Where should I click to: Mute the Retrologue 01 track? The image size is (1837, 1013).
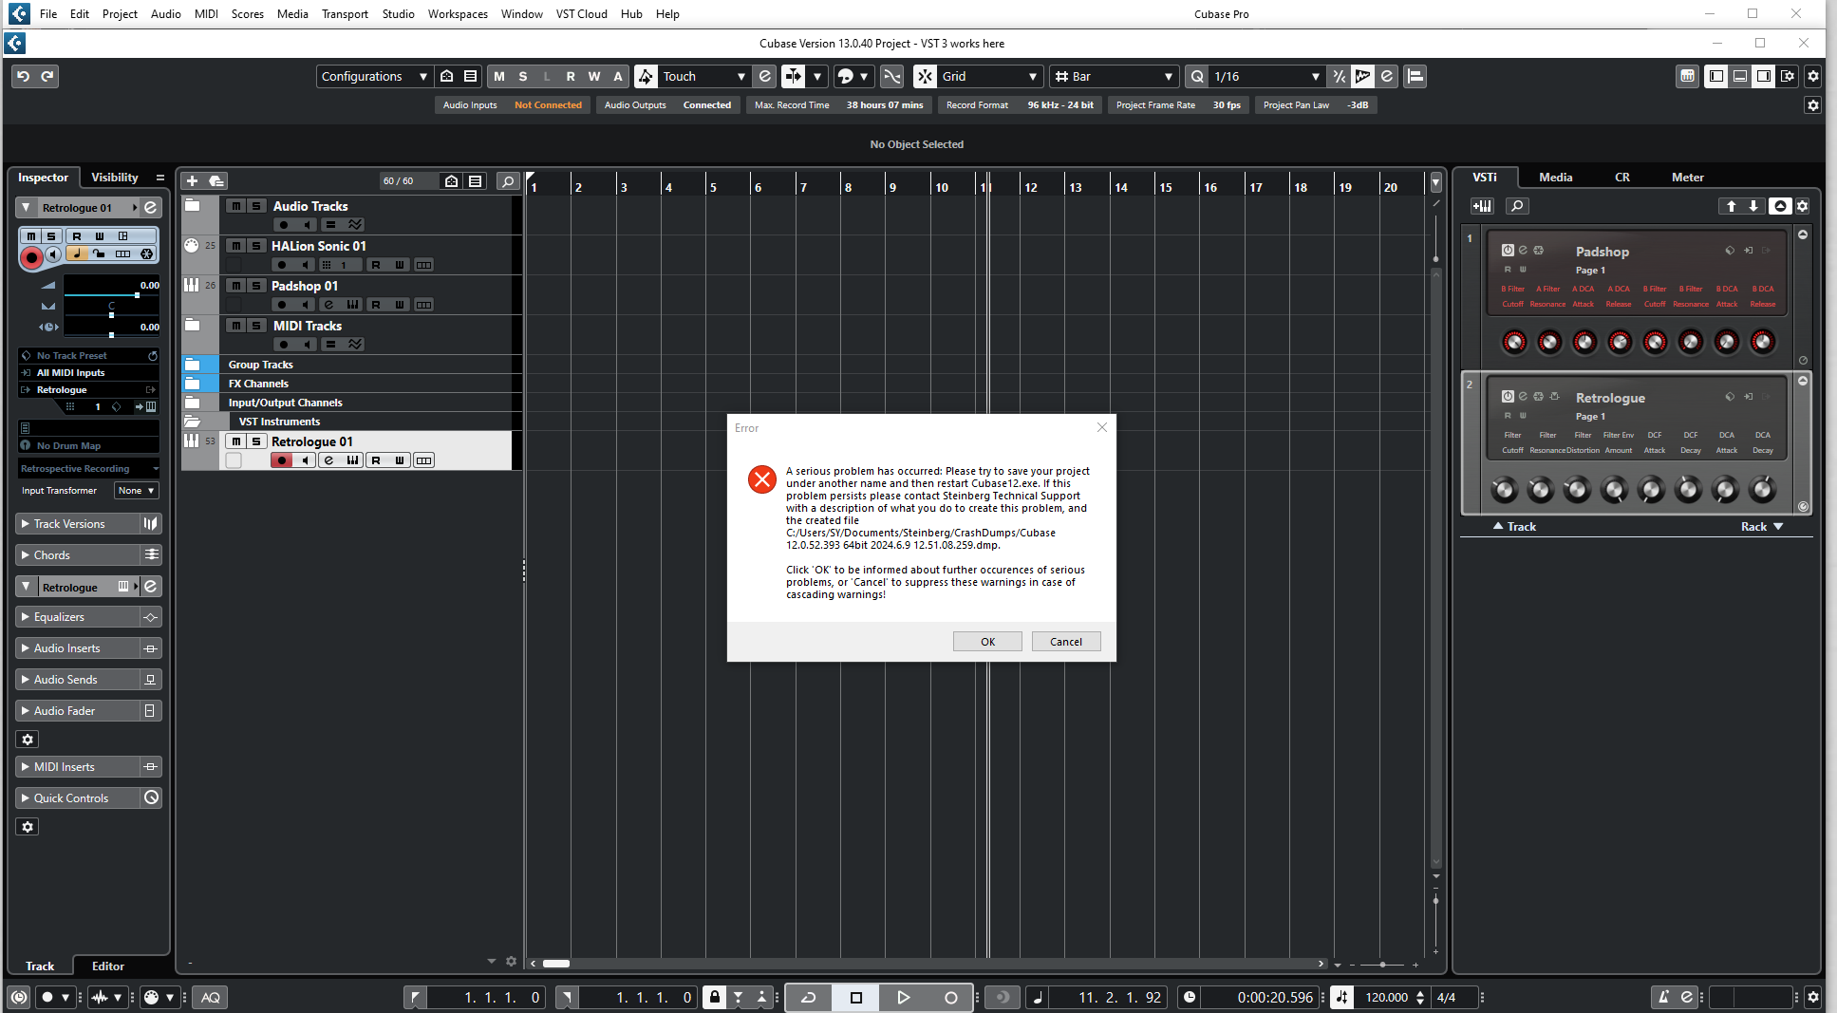(x=236, y=441)
